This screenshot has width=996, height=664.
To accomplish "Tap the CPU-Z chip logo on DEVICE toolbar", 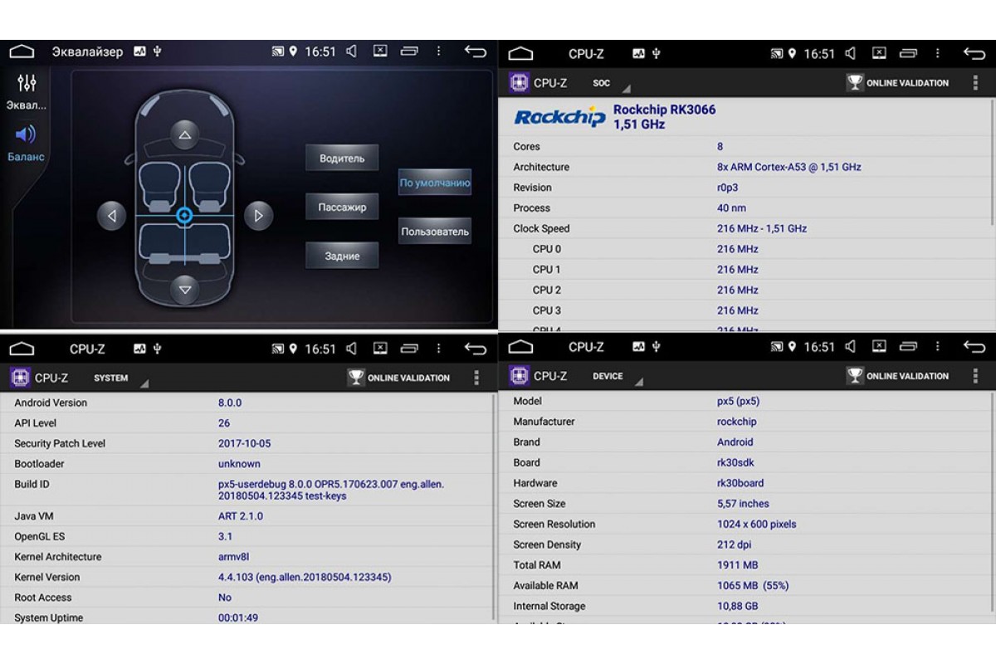I will [519, 376].
